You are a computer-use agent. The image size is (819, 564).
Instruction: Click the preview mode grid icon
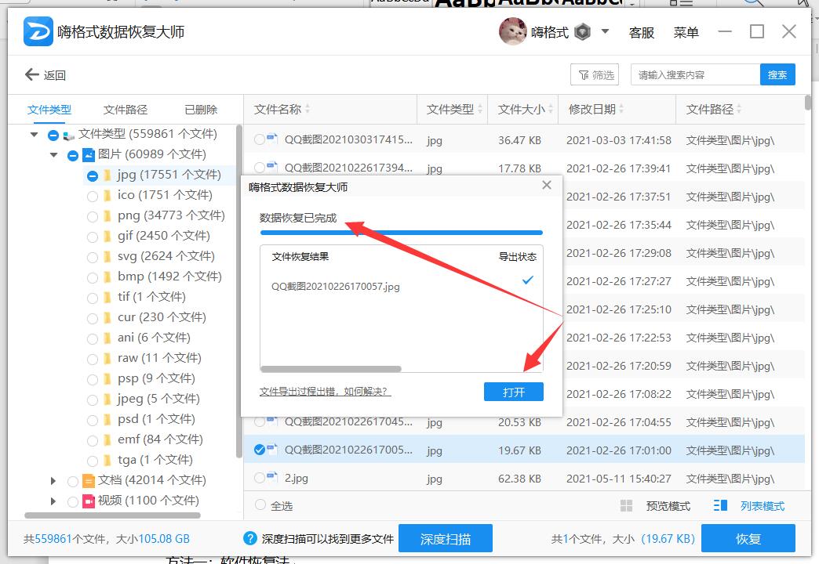tap(626, 505)
